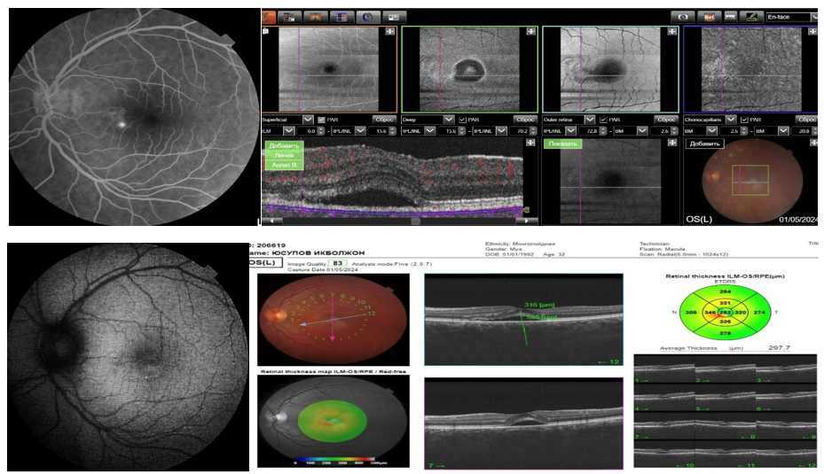Toggle PAR checkbox for Outer retina layer
Viewport: 824px width, 474px height.
tap(604, 119)
